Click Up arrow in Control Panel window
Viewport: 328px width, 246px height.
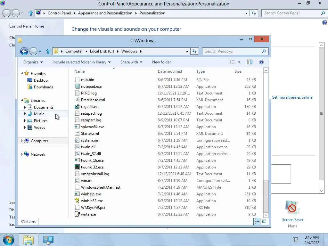(x=30, y=13)
